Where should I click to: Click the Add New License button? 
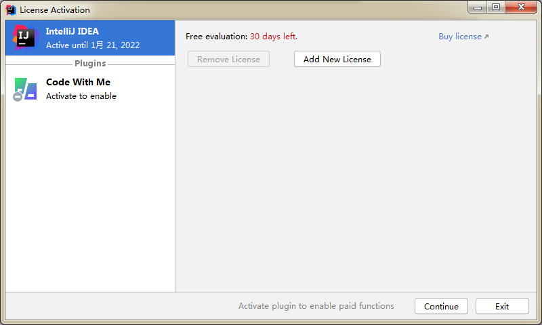[x=337, y=59]
